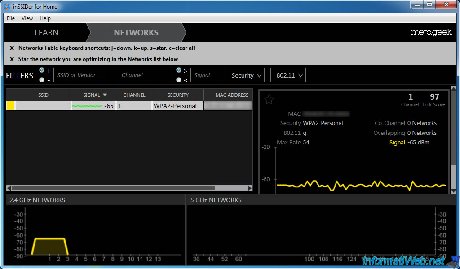The width and height of the screenshot is (460, 269).
Task: Dismiss the keyboard shortcuts tip
Action: tap(12, 48)
